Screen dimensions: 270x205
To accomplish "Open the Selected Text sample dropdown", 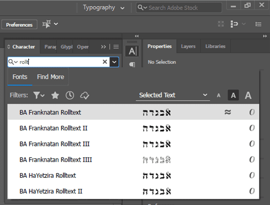I will pos(173,95).
